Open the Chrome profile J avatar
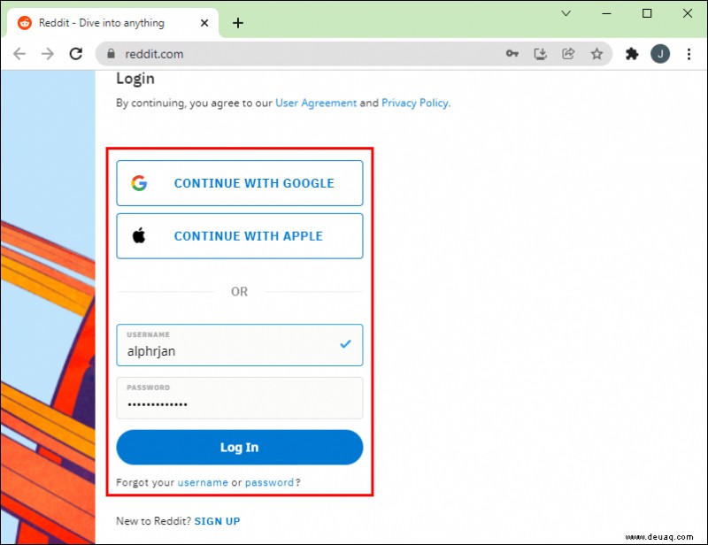The width and height of the screenshot is (708, 545). click(x=659, y=54)
